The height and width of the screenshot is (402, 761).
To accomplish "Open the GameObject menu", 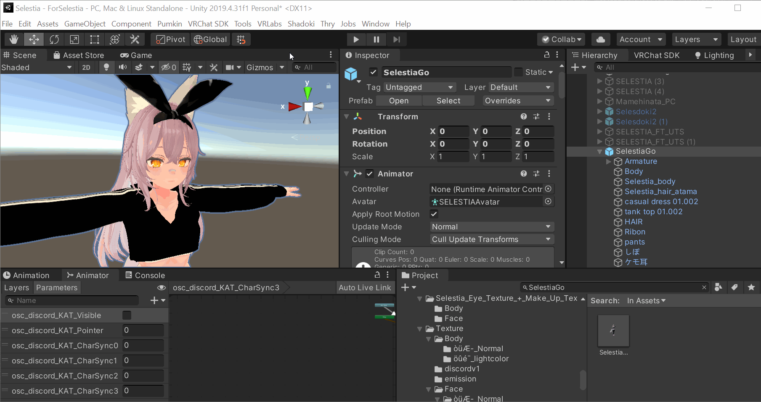I will 85,24.
